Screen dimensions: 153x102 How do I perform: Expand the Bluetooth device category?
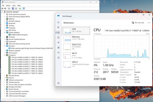(x=5, y=23)
